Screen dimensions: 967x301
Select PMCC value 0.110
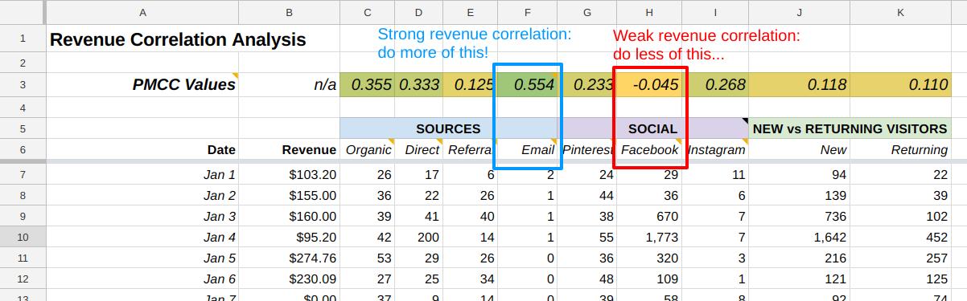tap(901, 84)
